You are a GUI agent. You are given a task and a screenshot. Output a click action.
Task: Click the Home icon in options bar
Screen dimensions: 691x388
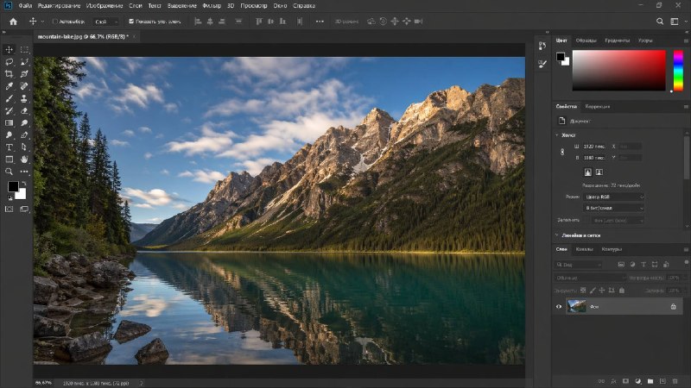[x=13, y=21]
